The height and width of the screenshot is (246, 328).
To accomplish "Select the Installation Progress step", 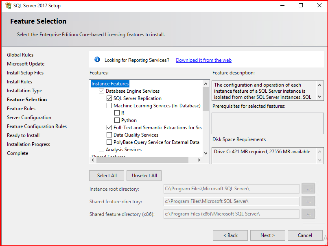I will click(x=28, y=144).
